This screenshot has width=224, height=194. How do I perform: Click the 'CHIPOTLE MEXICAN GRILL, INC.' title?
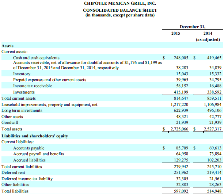pos(120,3)
